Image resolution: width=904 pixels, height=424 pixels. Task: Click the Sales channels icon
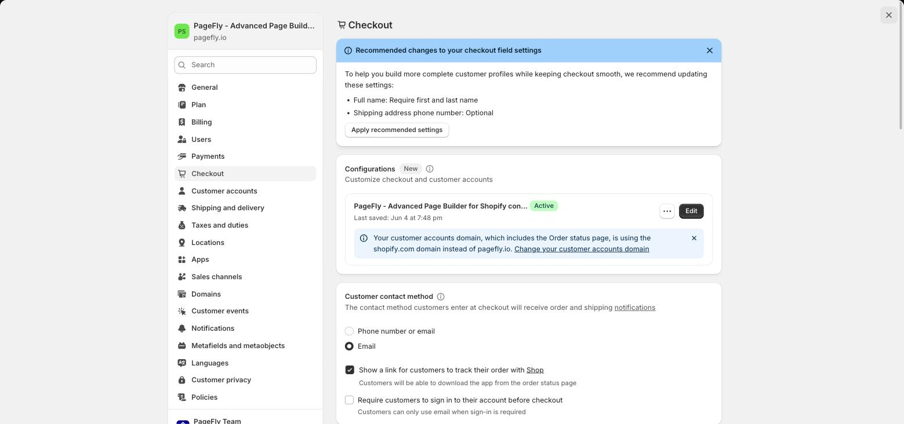coord(182,277)
